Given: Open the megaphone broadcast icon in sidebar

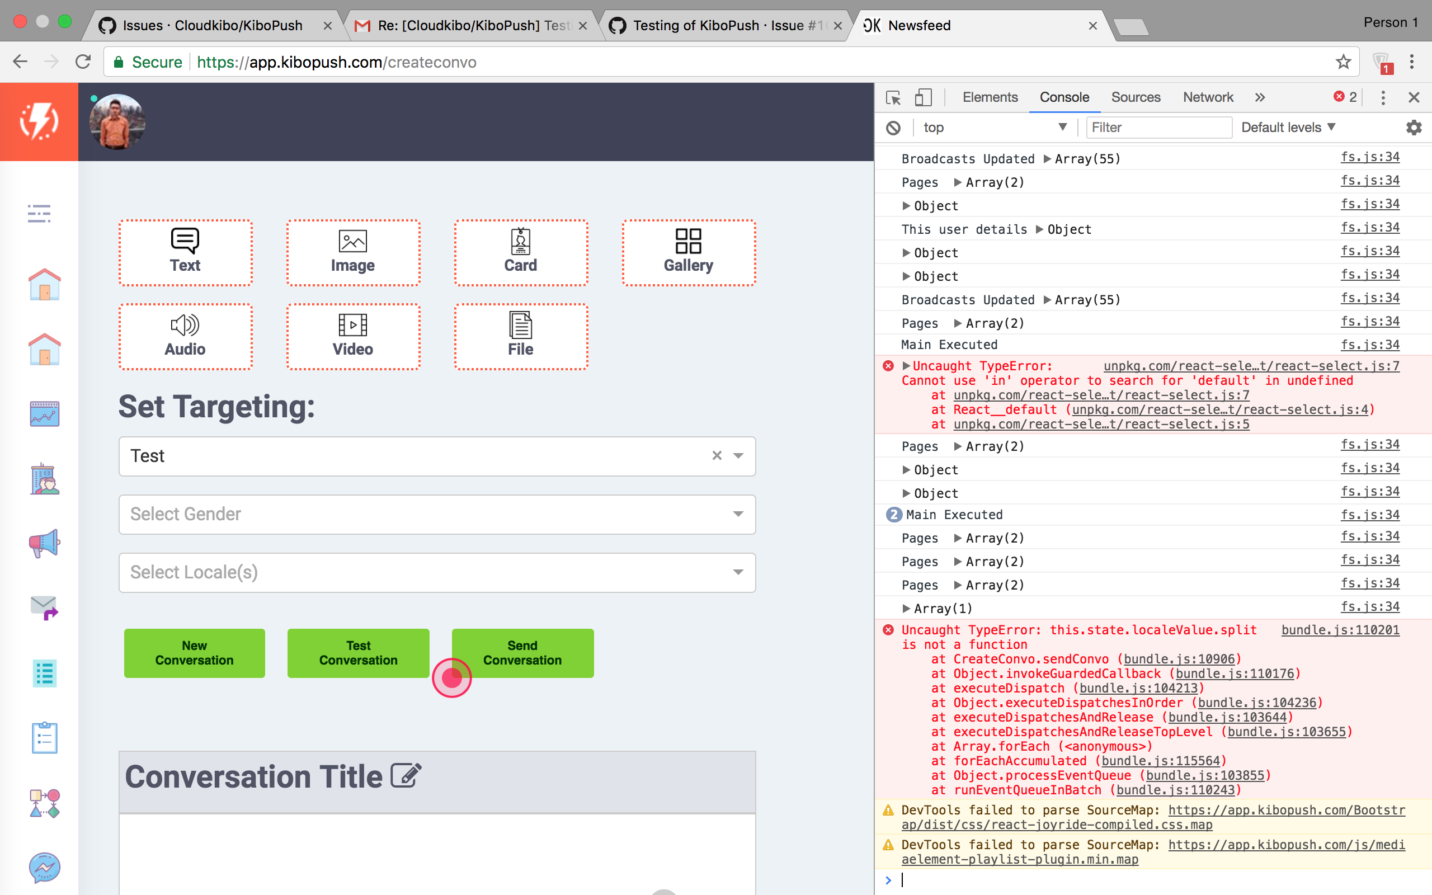Looking at the screenshot, I should point(44,543).
